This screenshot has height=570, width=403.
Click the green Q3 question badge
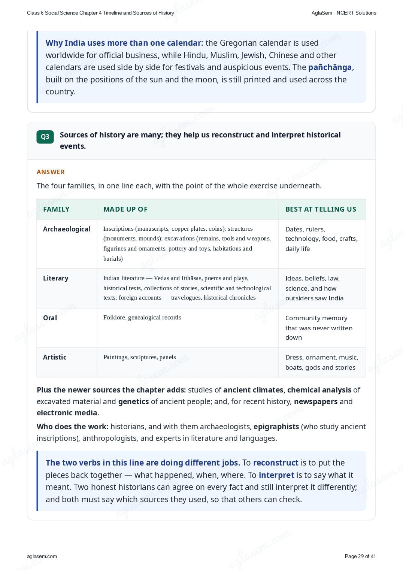45,137
